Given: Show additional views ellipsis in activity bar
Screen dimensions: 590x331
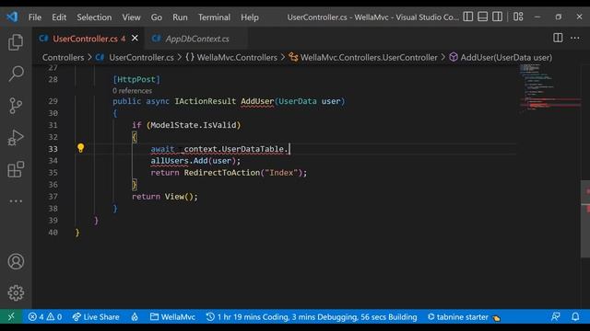Looking at the screenshot, I should coord(16,201).
